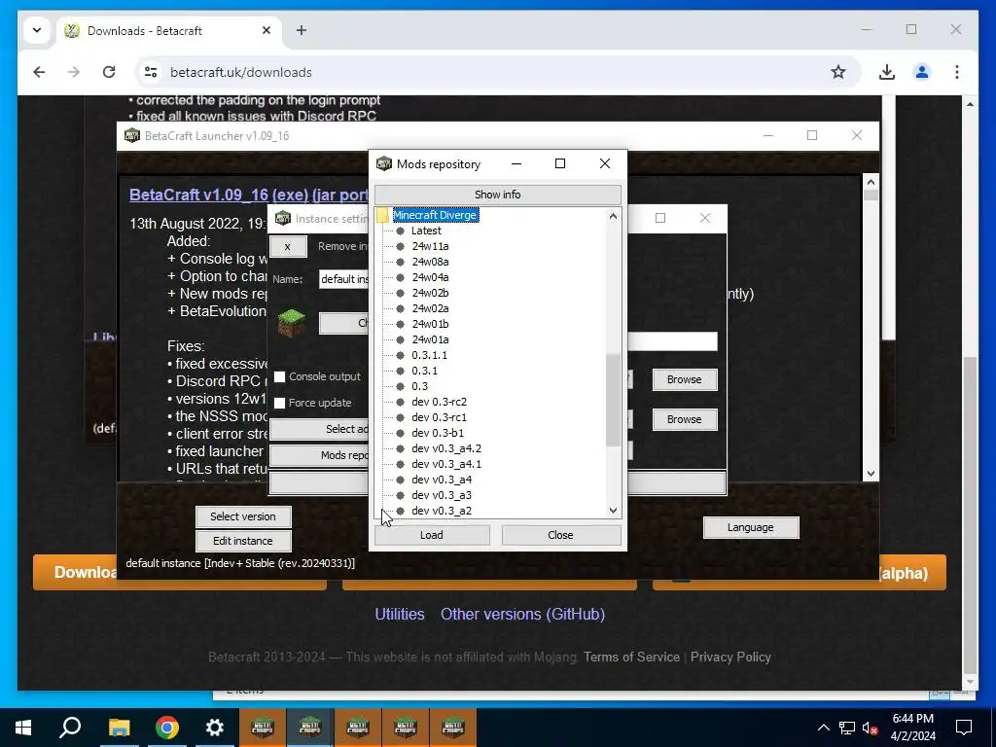Viewport: 996px width, 747px height.
Task: Select the dev 0.3-rc2 entry
Action: tap(439, 402)
